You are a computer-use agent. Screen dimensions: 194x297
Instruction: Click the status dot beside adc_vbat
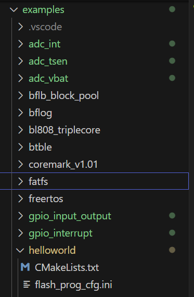click(x=172, y=78)
